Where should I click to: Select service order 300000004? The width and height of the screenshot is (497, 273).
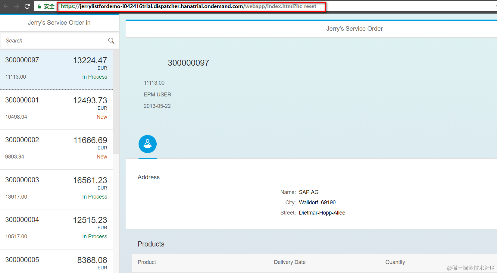pos(57,229)
